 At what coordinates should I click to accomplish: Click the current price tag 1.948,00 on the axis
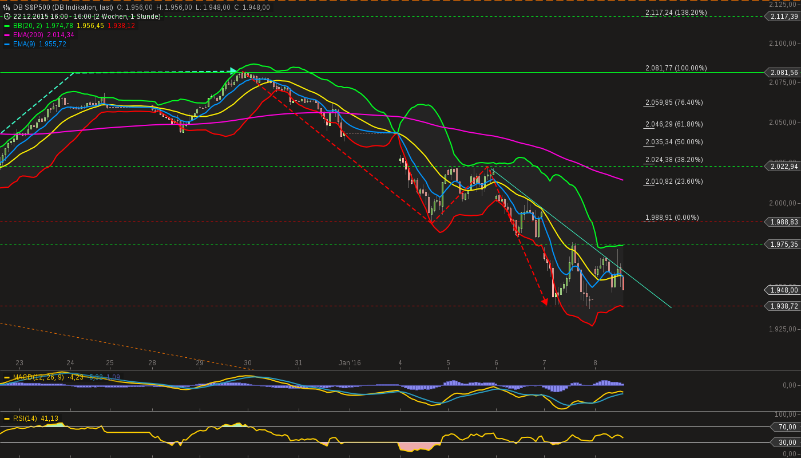click(783, 290)
